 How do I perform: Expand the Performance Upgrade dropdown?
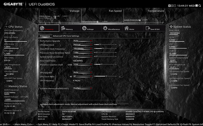[x=83, y=41]
